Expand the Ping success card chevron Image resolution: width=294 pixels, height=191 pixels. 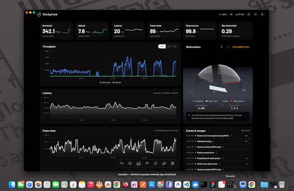tap(214, 26)
